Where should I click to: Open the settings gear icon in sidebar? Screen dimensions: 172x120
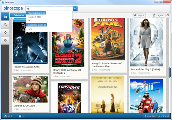coord(5,40)
